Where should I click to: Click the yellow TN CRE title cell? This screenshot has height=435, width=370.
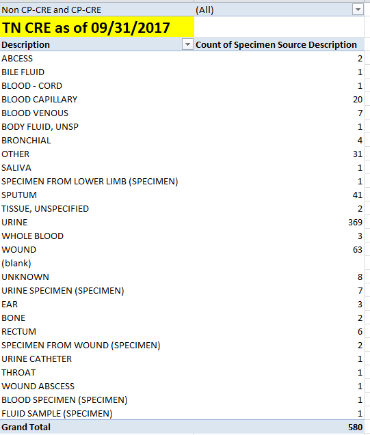(97, 27)
